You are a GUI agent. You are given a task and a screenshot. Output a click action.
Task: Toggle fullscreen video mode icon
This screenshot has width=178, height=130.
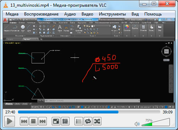[x=56, y=121]
